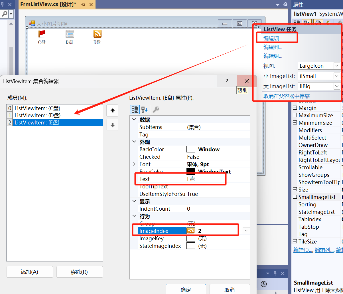Open the 视图 LargeIcon dropdown

[x=336, y=66]
